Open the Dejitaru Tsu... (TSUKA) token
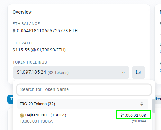The width and height of the screenshot is (161, 130). tap(46, 115)
